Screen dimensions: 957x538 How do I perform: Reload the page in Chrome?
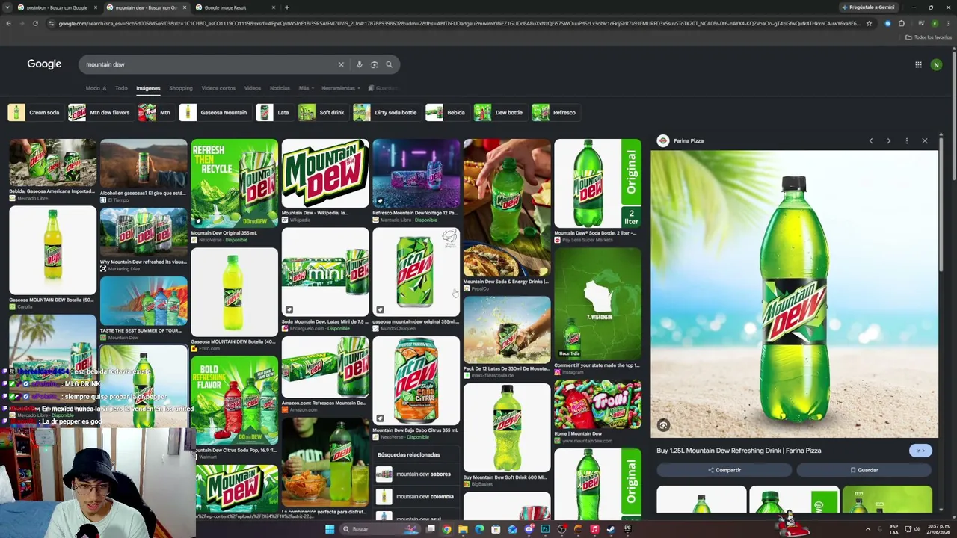click(x=35, y=24)
